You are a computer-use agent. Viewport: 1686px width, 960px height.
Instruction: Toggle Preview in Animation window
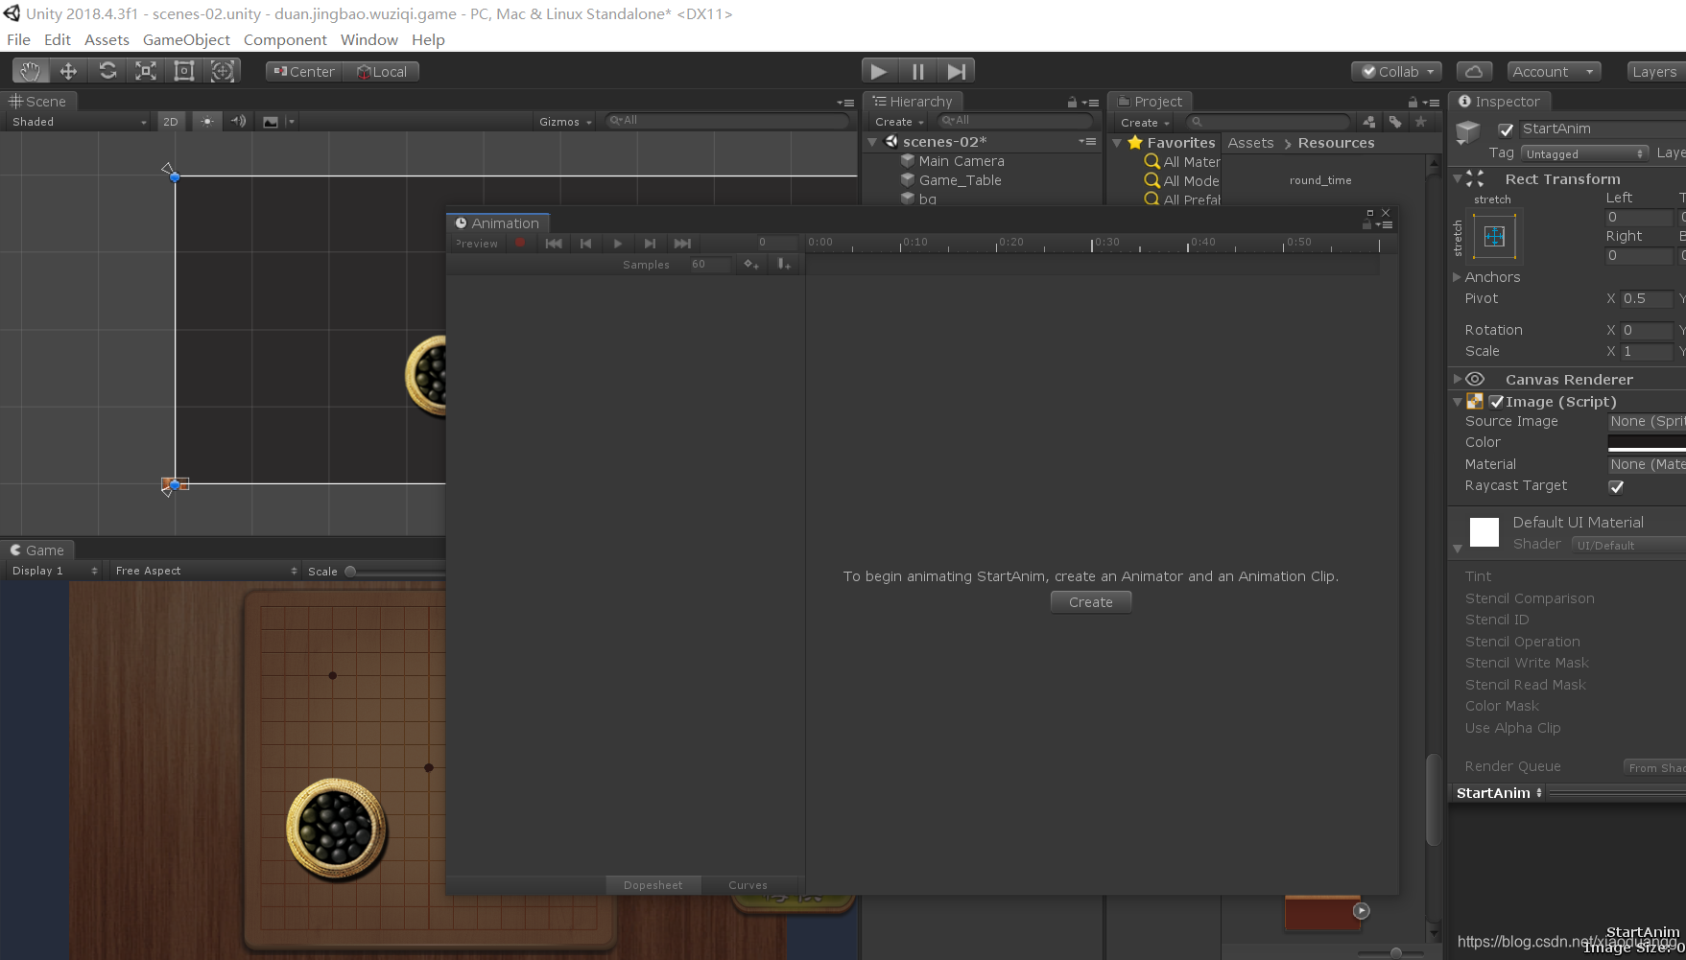(x=477, y=244)
